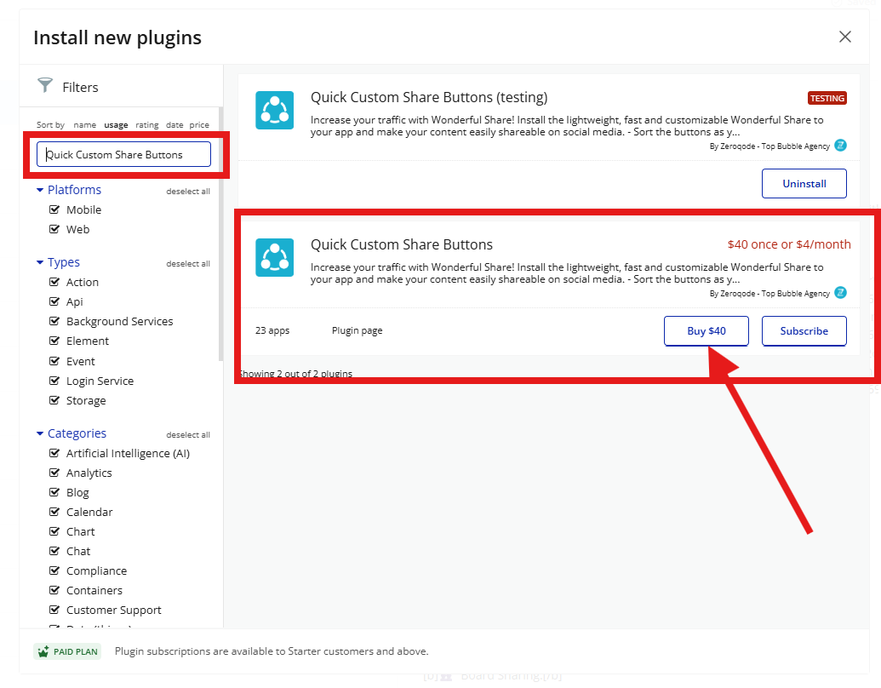Uncheck the Mobile platform checkbox
This screenshot has height=688, width=881.
click(54, 209)
